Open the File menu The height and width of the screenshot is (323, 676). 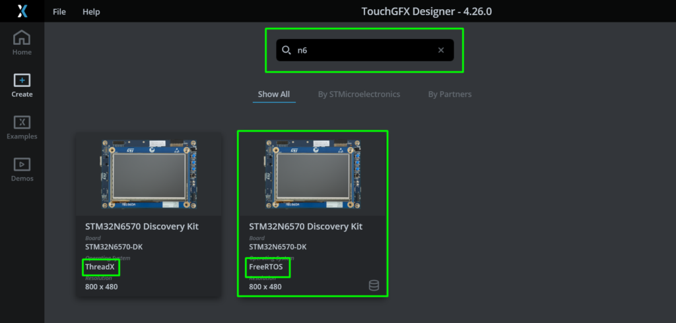click(x=59, y=12)
